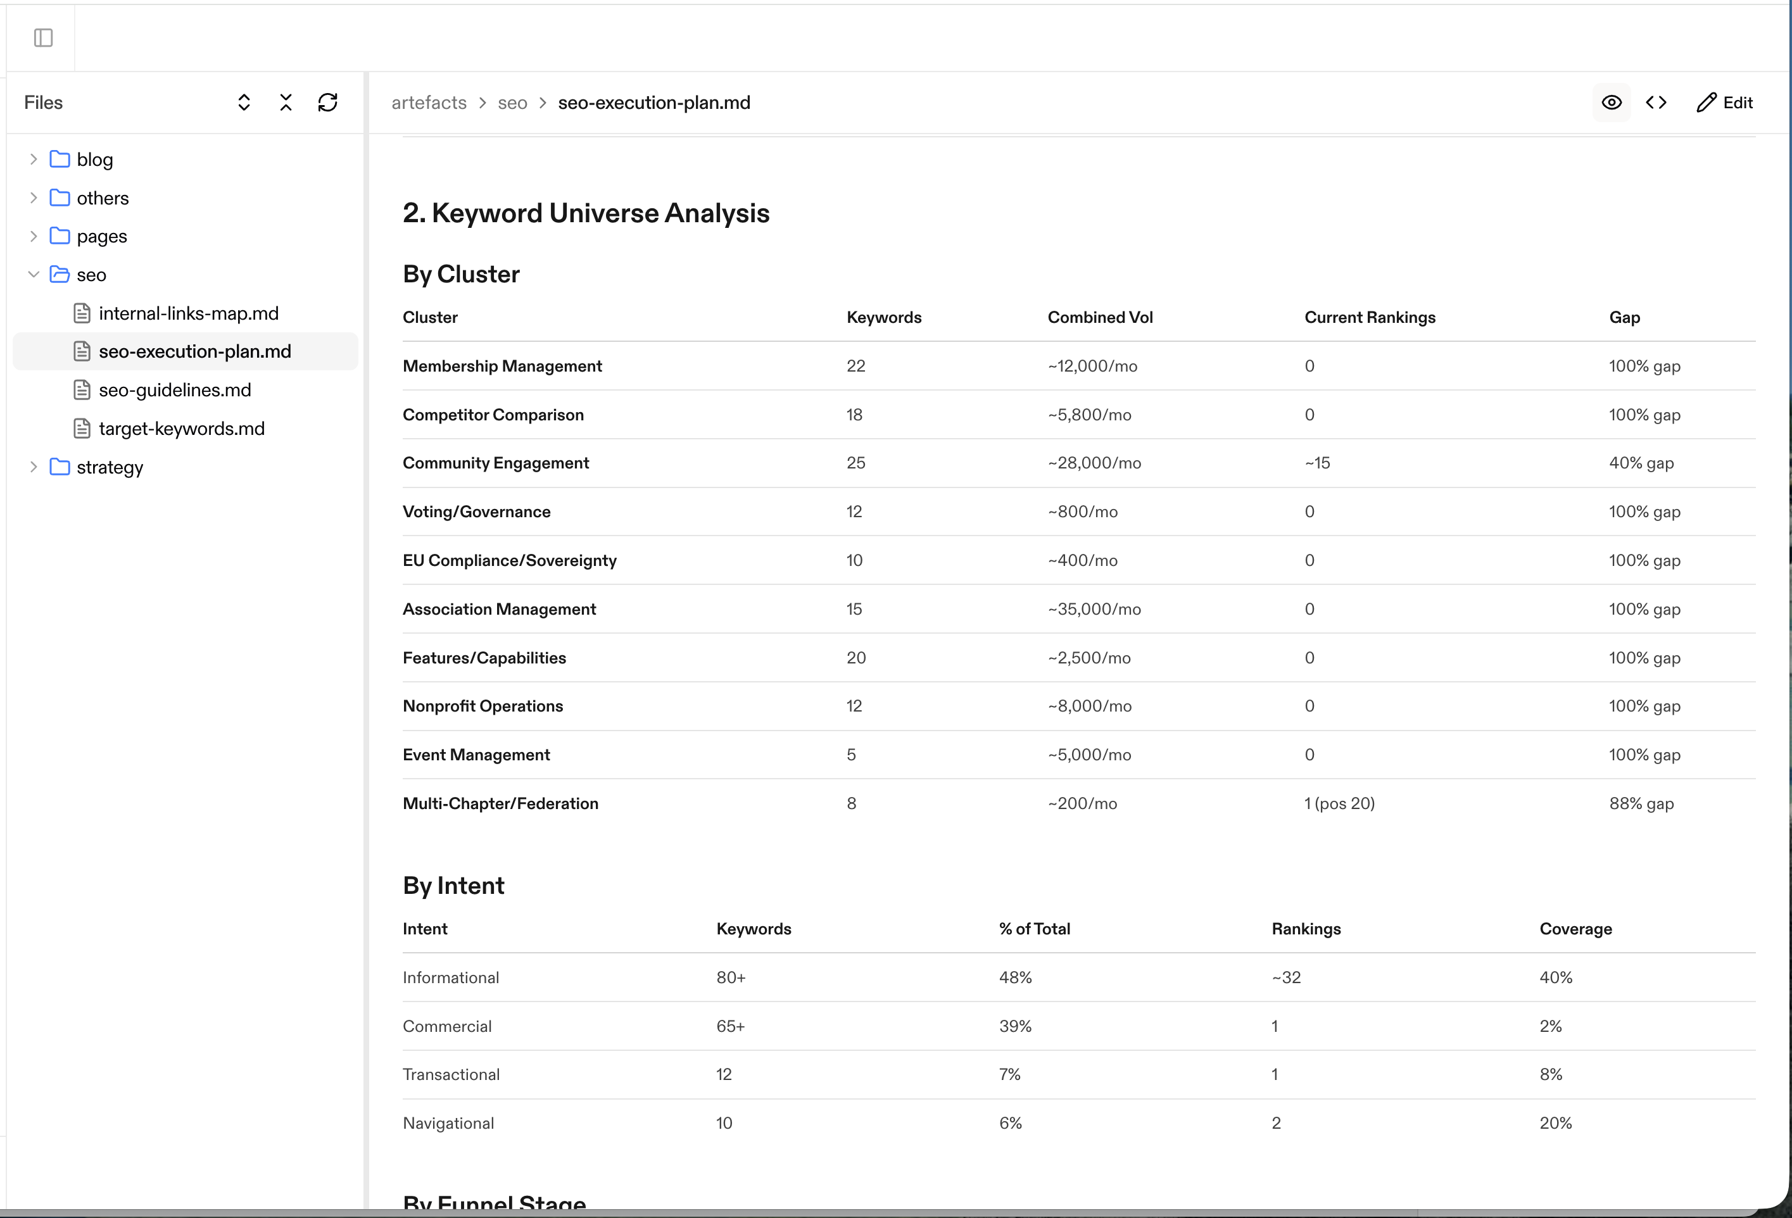Refresh the Files list
The height and width of the screenshot is (1218, 1792).
point(328,103)
